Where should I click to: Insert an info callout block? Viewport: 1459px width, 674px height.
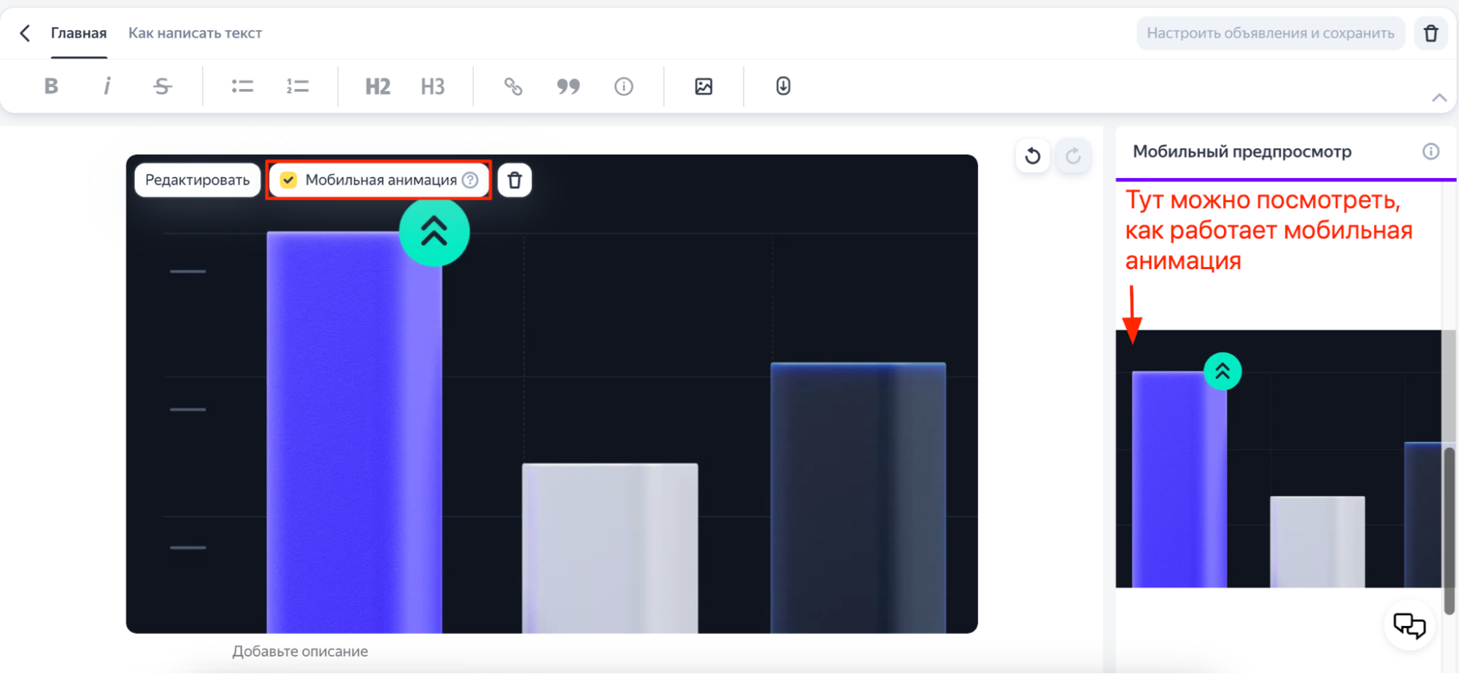tap(623, 86)
